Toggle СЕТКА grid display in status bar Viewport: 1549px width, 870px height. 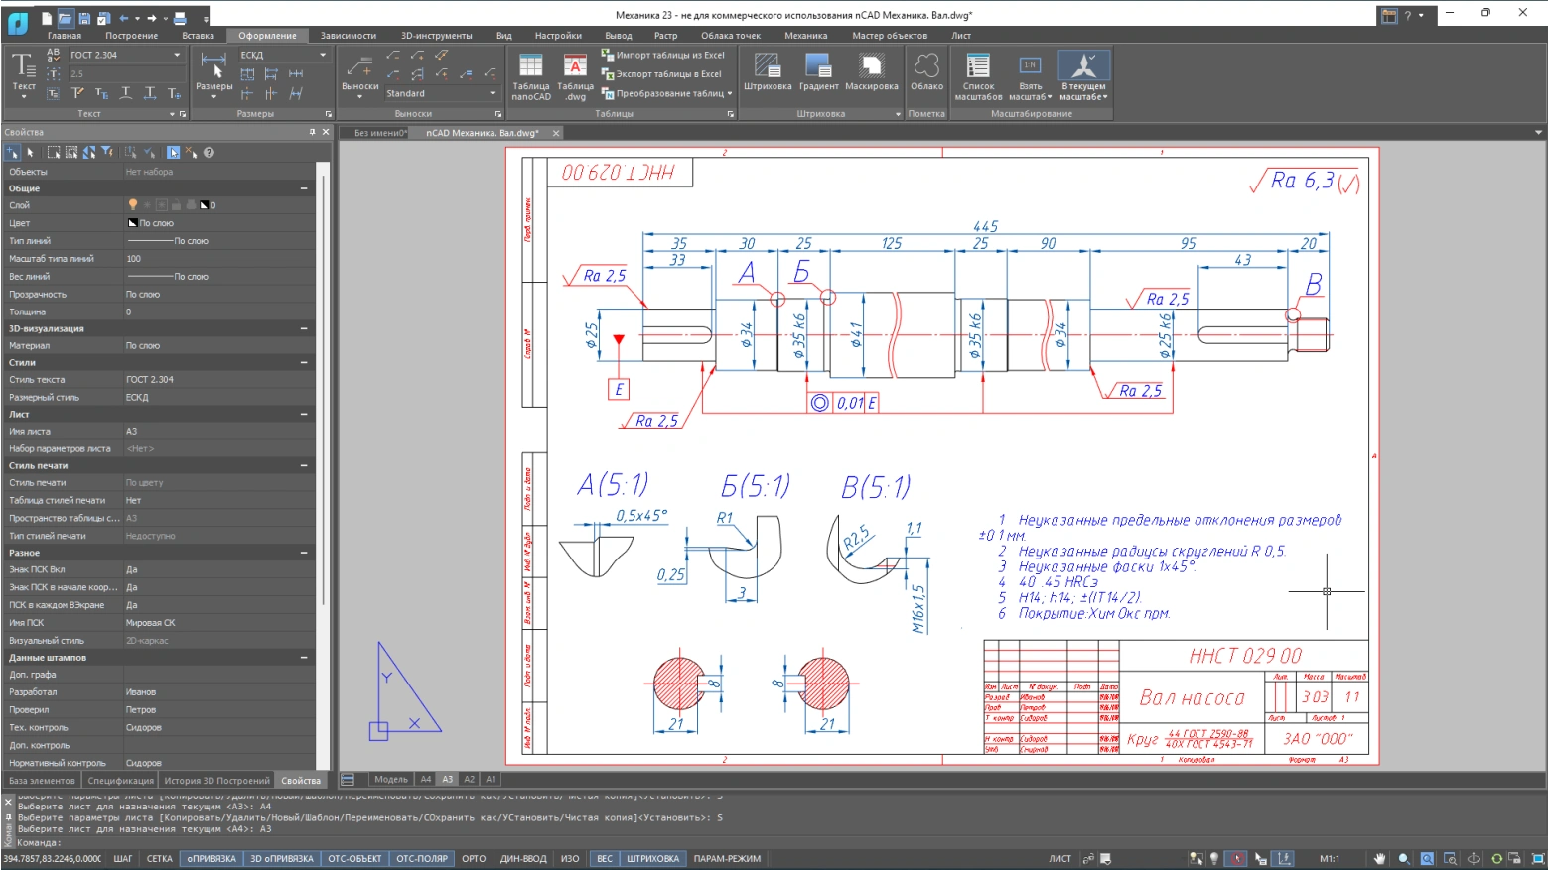click(x=159, y=859)
